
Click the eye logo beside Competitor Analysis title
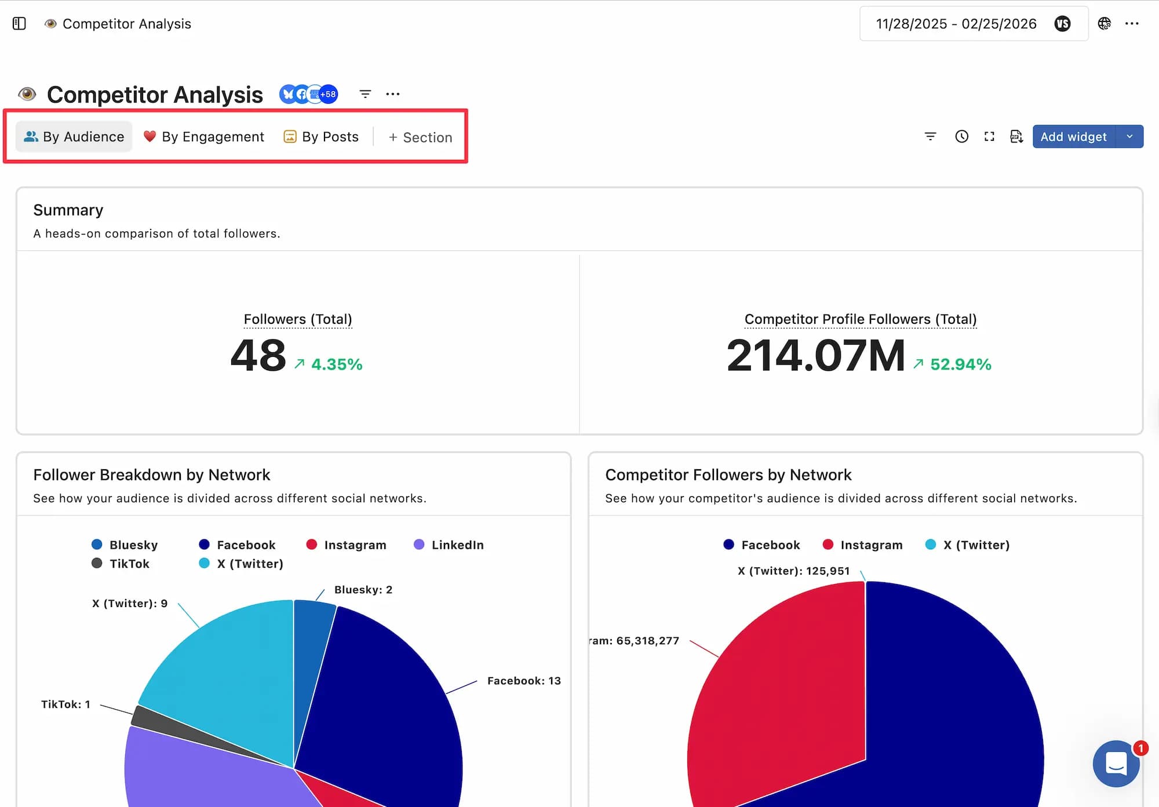[x=27, y=94]
